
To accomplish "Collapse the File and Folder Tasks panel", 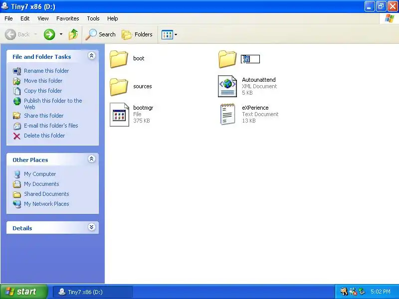I will coord(92,56).
